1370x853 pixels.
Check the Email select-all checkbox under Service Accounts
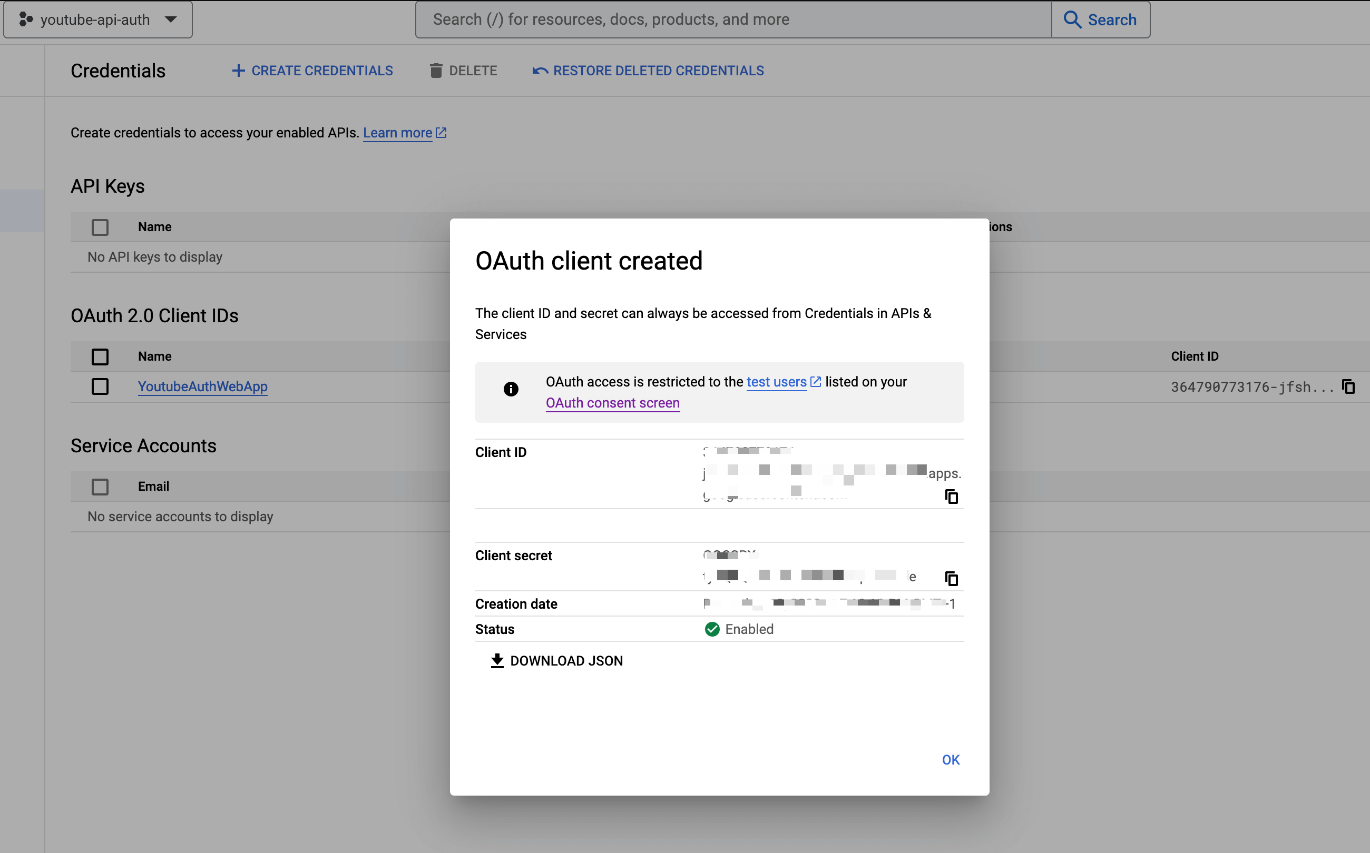click(x=100, y=487)
